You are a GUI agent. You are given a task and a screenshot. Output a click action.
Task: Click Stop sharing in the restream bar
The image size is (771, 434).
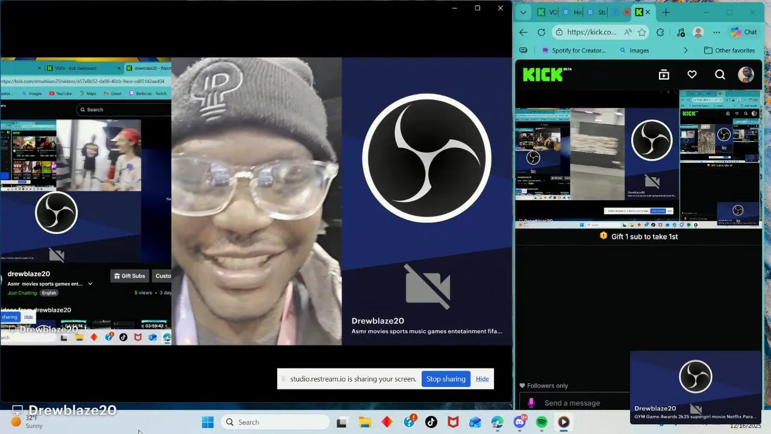(x=446, y=379)
